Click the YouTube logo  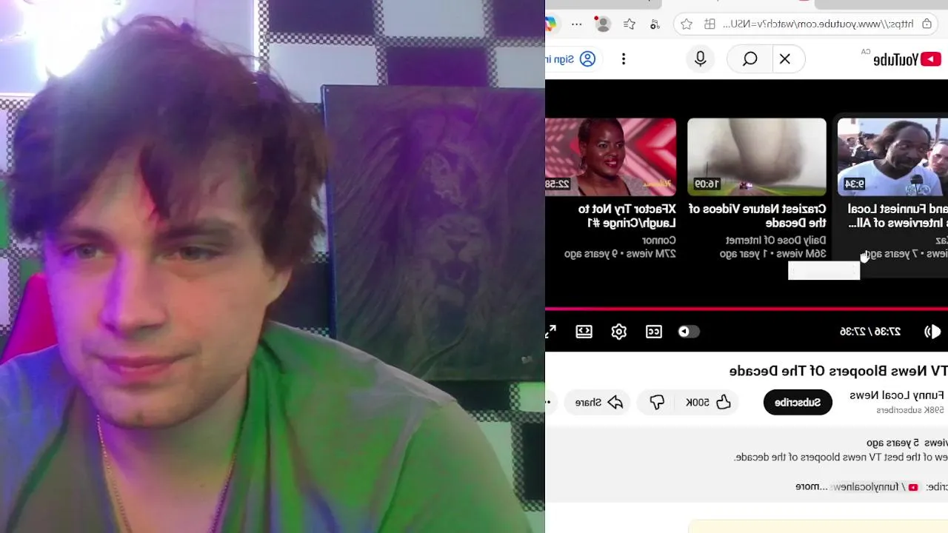pyautogui.click(x=907, y=60)
